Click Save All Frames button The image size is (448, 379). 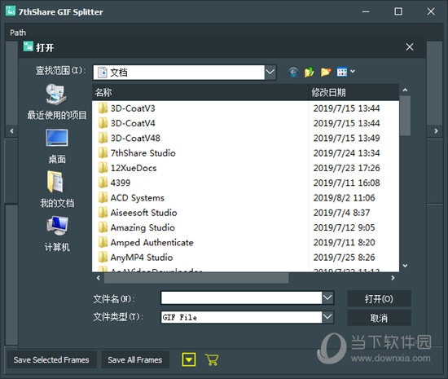(x=135, y=359)
